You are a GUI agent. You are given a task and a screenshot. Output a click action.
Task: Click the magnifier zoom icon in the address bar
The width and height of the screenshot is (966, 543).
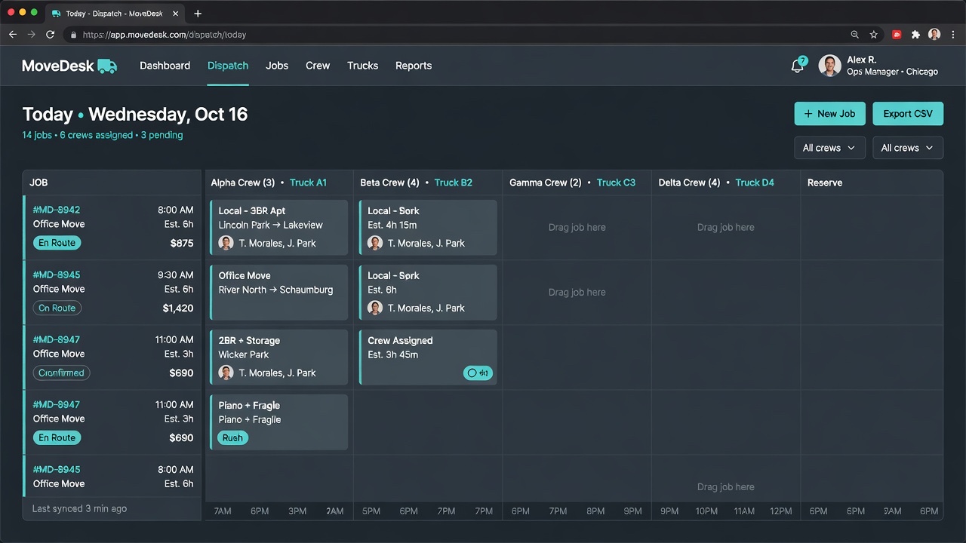tap(855, 35)
